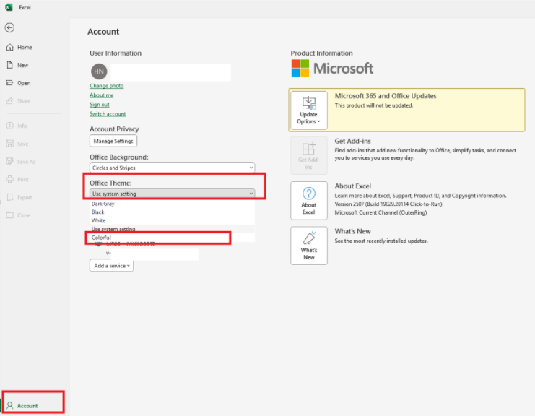Screen dimensions: 535x416
Task: Click 'Microsoft 365 and Office Updates' heading
Action: tap(386, 96)
